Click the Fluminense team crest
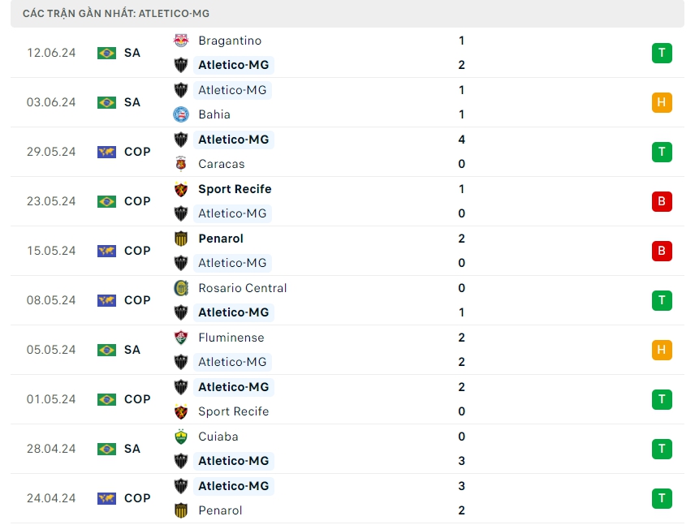This screenshot has width=695, height=525. click(x=181, y=338)
